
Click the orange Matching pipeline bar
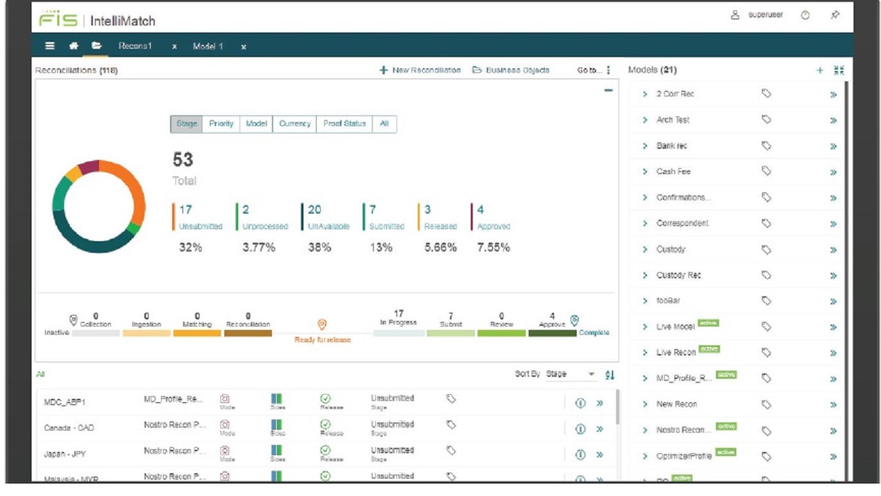tap(197, 333)
